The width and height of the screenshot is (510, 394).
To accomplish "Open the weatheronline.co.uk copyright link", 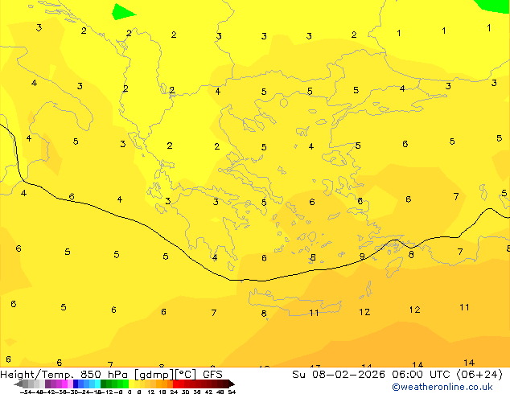I will [442, 387].
